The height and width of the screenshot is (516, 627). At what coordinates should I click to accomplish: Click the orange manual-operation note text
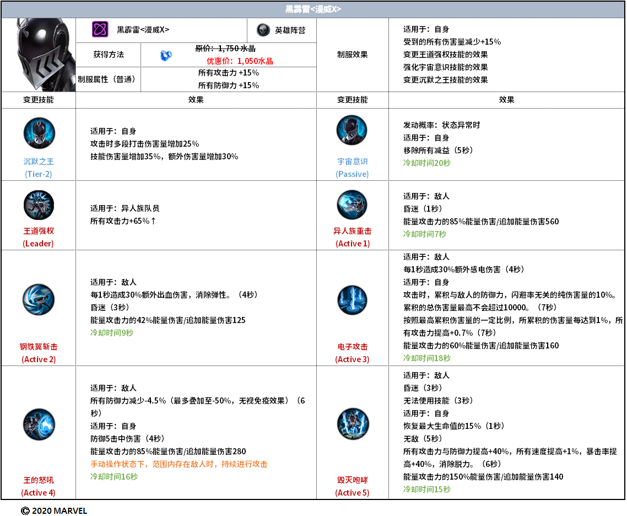[x=179, y=464]
